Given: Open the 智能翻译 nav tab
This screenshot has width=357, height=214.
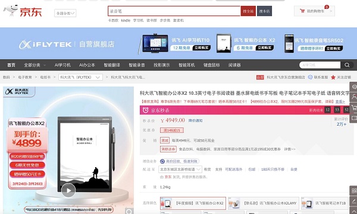Looking at the screenshot, I should (112, 65).
